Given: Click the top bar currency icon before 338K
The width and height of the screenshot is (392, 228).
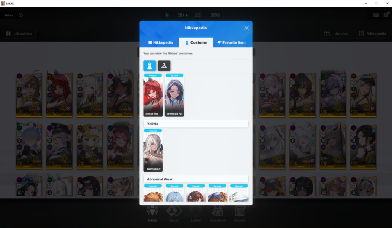Looking at the screenshot, I should [x=167, y=15].
